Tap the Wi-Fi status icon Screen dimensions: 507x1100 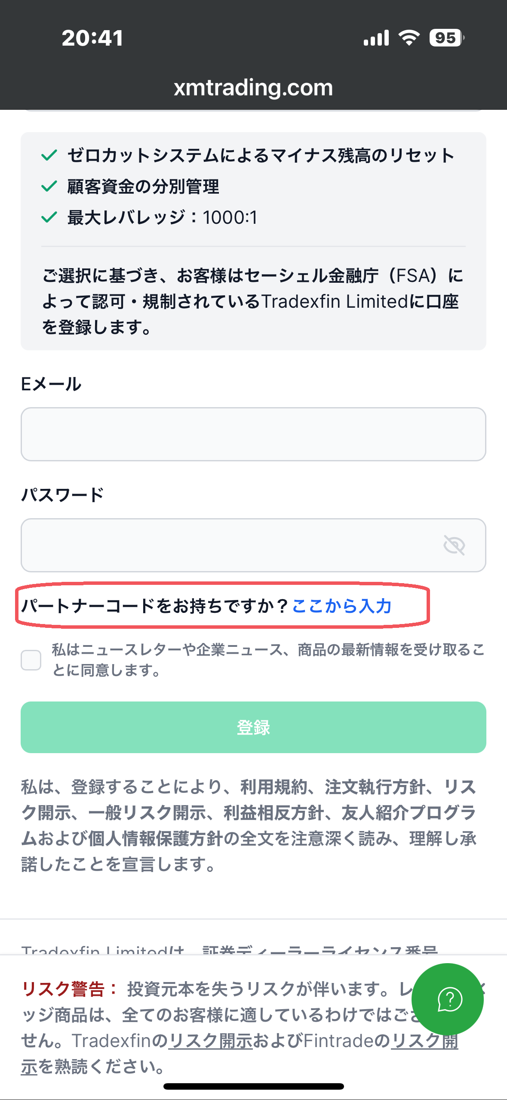409,38
